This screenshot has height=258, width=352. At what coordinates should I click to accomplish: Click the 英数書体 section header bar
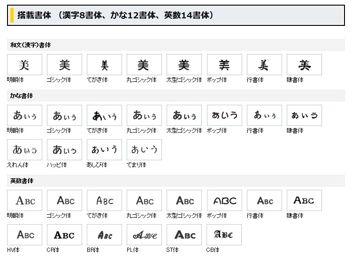tap(176, 181)
